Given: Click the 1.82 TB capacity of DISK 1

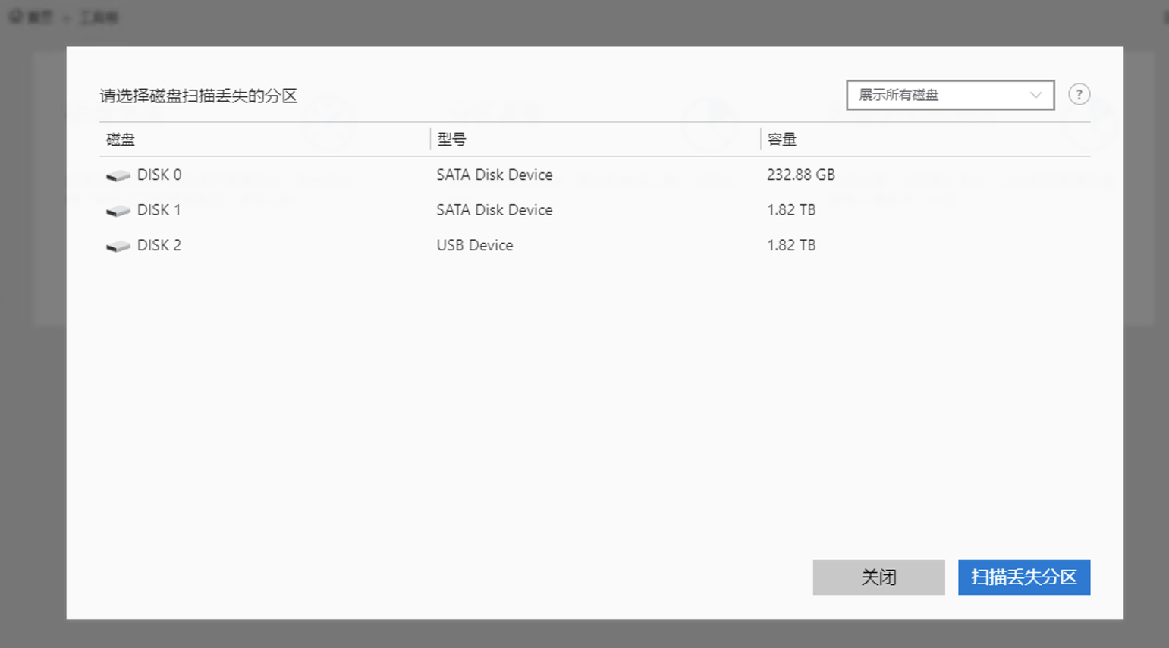Looking at the screenshot, I should [791, 210].
